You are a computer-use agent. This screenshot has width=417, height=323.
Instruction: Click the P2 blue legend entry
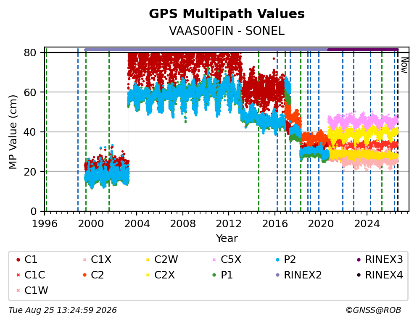pyautogui.click(x=286, y=260)
